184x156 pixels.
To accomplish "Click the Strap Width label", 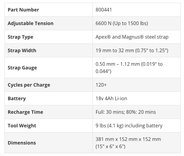I will pos(22,50).
